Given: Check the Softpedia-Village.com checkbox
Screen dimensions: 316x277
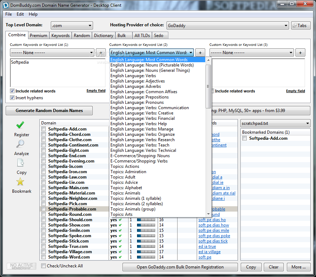Looking at the screenshot, I should tap(44, 251).
